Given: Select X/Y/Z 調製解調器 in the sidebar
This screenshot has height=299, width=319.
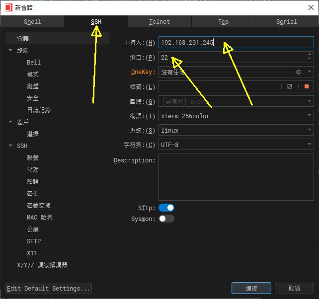Looking at the screenshot, I should 42,265.
